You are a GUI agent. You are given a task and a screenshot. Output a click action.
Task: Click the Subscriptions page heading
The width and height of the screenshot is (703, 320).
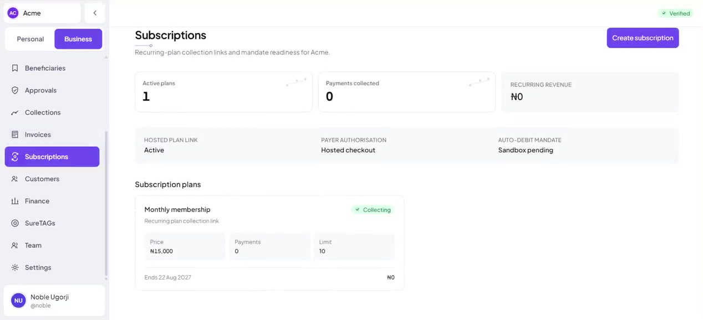click(x=171, y=35)
